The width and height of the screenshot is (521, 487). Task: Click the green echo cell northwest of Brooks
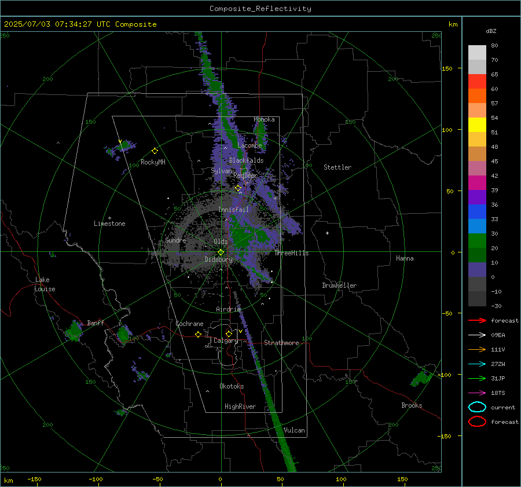pyautogui.click(x=421, y=378)
